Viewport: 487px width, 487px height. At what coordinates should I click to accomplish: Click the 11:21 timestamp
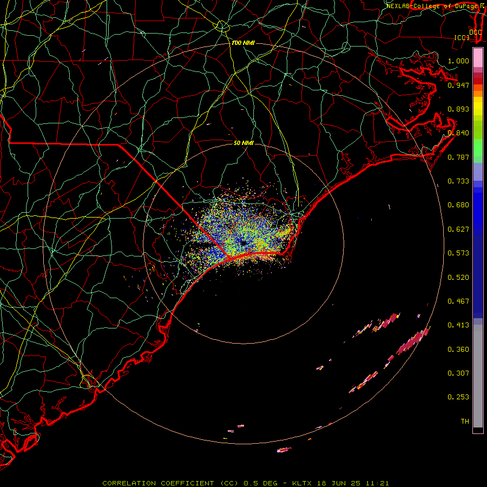pyautogui.click(x=377, y=483)
